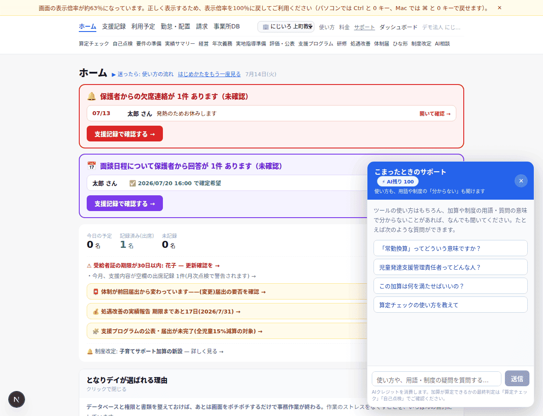Select 実績サマリー sub-menu item
The width and height of the screenshot is (543, 416).
pyautogui.click(x=180, y=44)
